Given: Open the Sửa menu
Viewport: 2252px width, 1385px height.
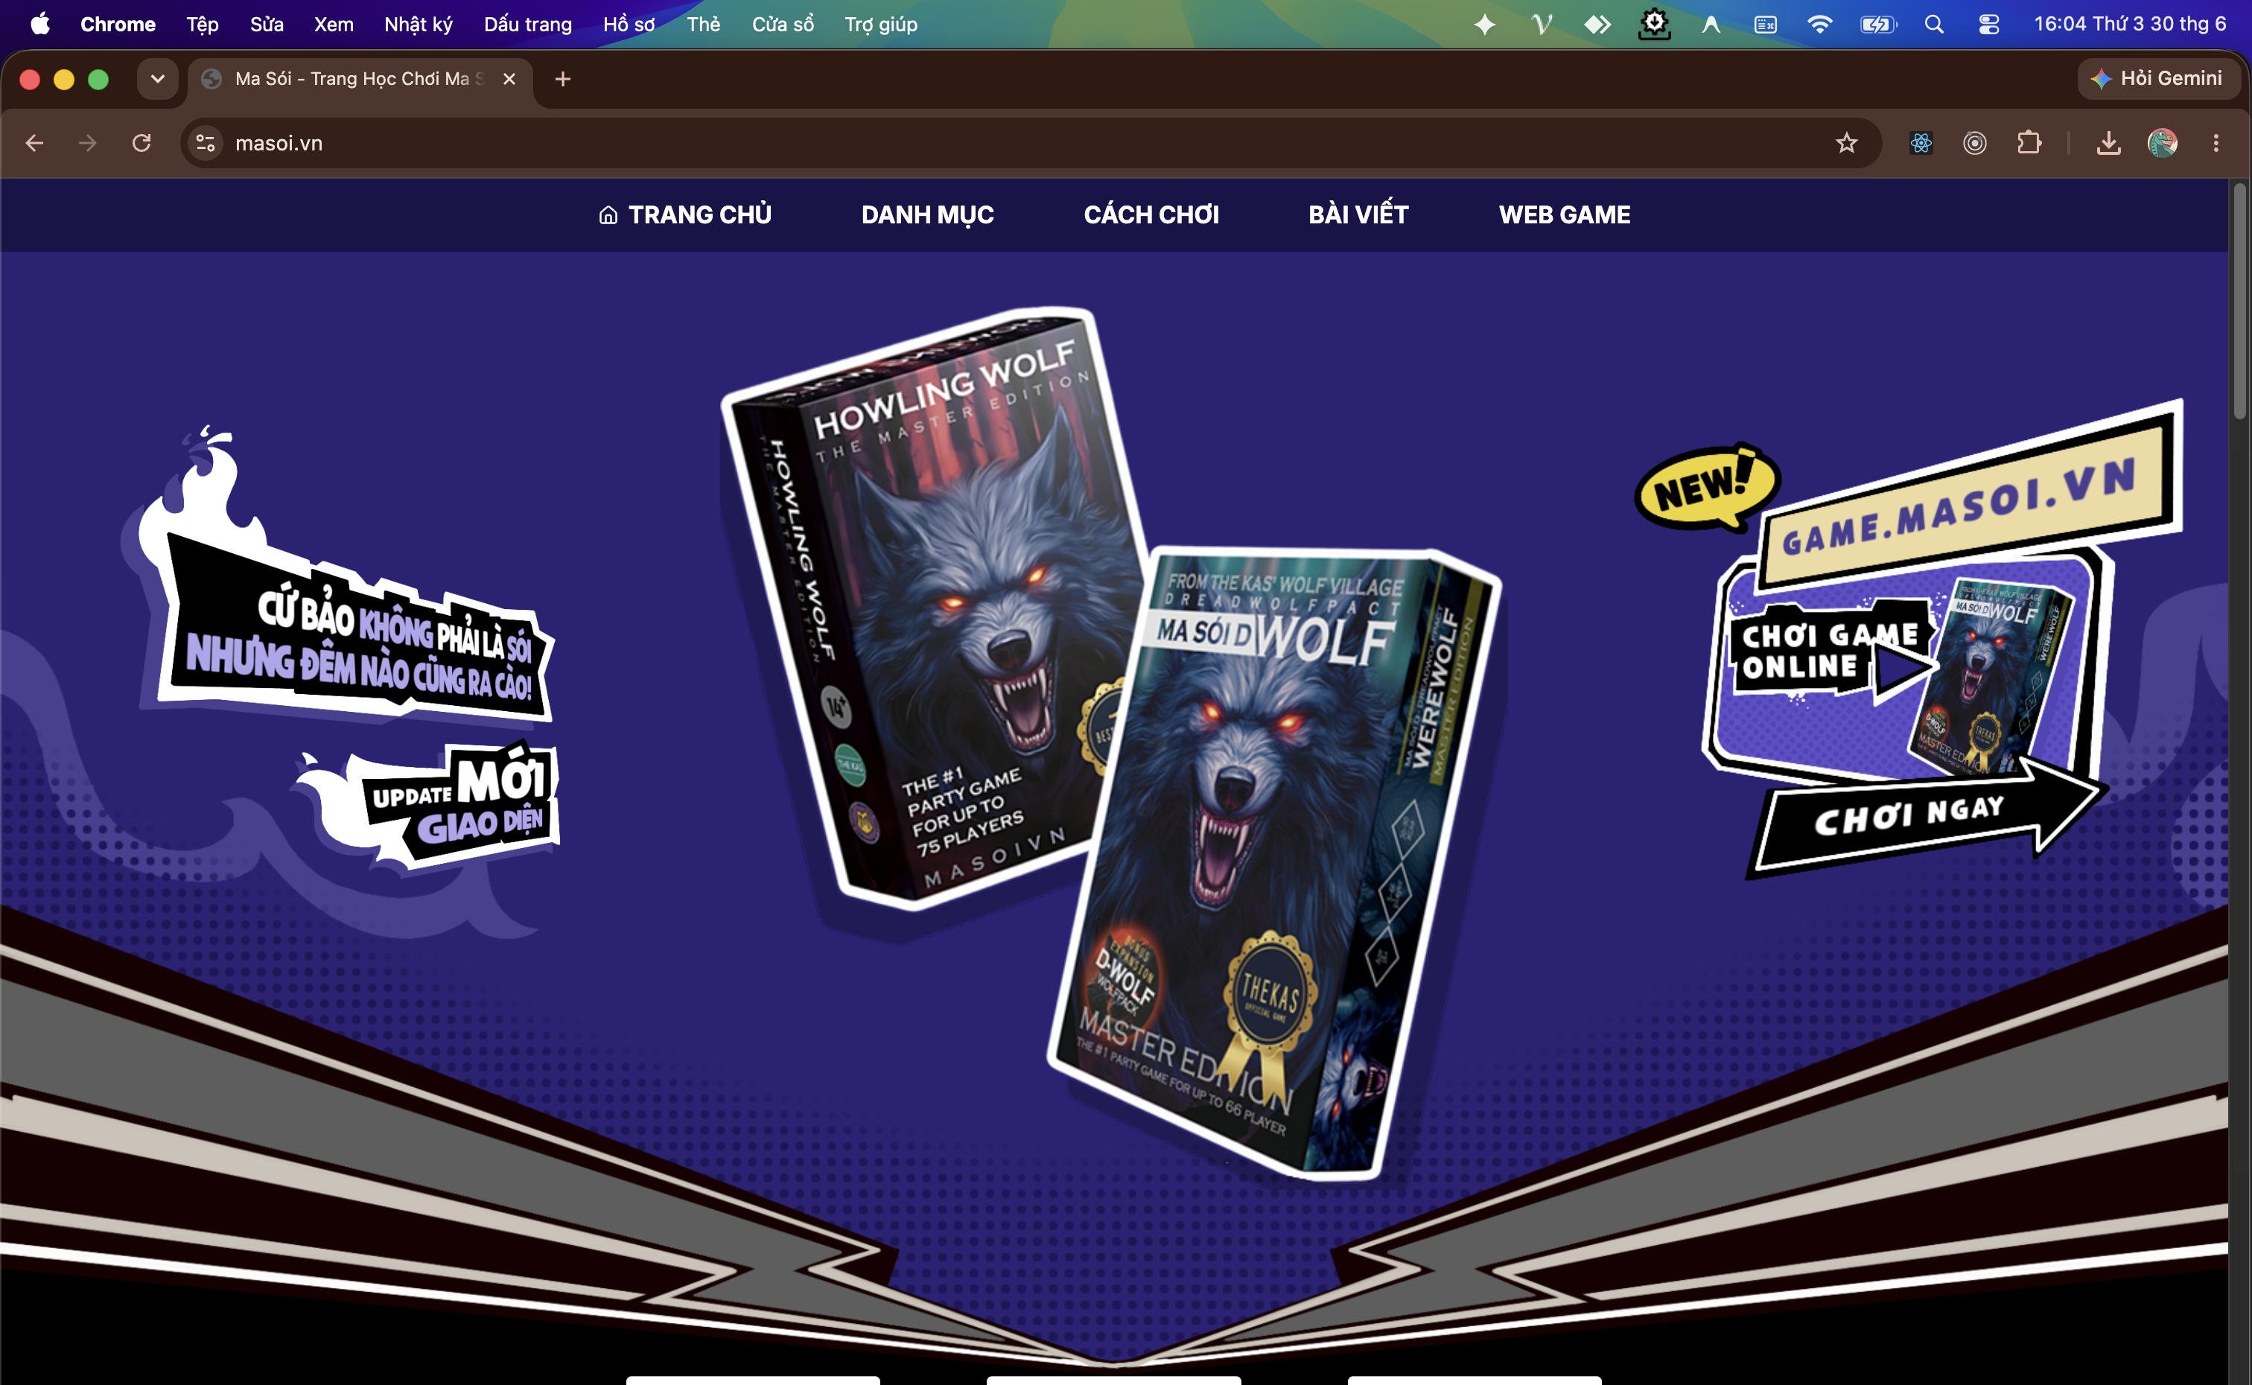Looking at the screenshot, I should 267,24.
